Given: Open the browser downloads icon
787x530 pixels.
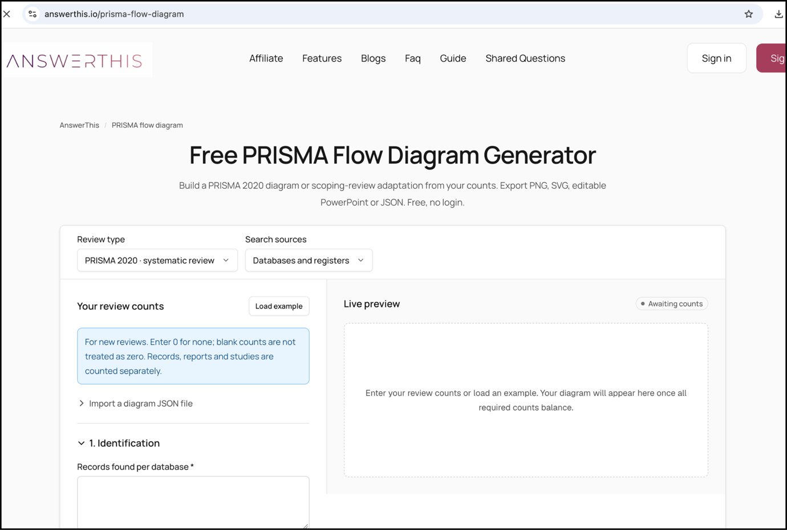Looking at the screenshot, I should (x=778, y=14).
